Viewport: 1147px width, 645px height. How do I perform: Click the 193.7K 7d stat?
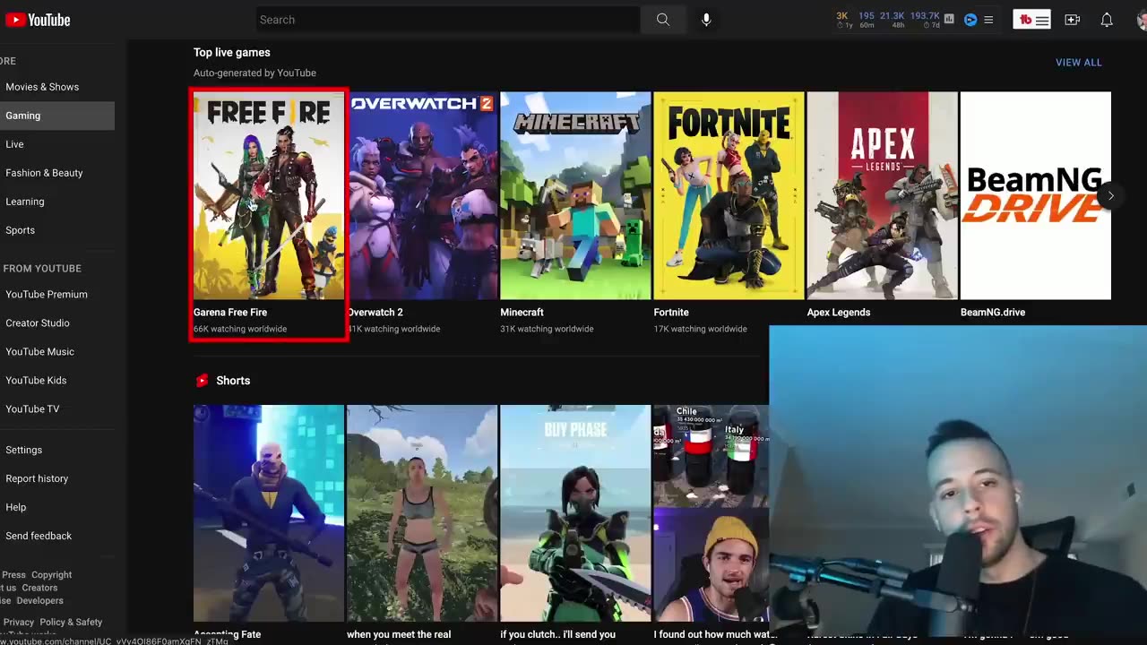[925, 20]
